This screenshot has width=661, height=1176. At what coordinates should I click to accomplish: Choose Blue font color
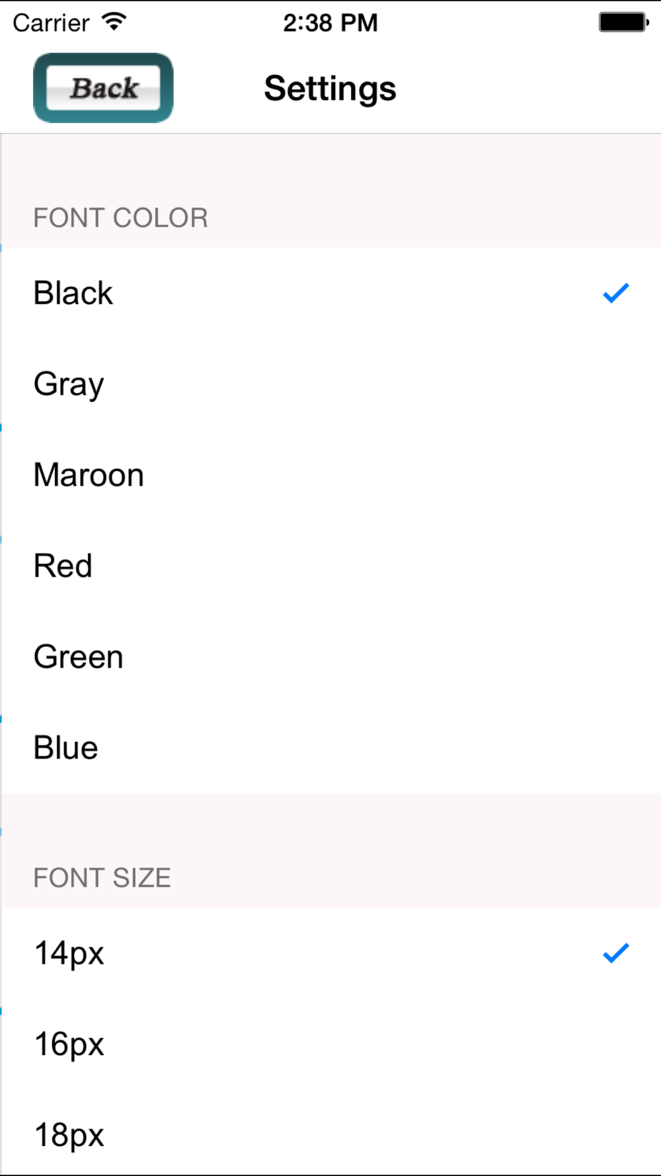point(330,748)
